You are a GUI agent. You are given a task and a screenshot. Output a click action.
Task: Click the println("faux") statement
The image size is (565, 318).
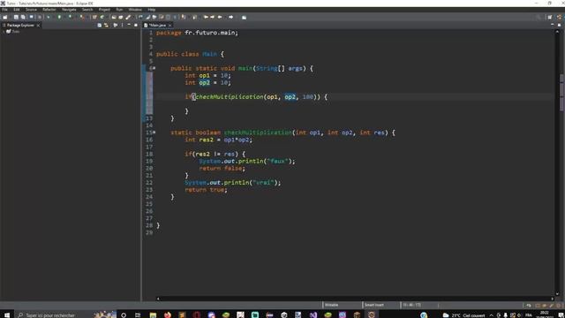point(247,161)
